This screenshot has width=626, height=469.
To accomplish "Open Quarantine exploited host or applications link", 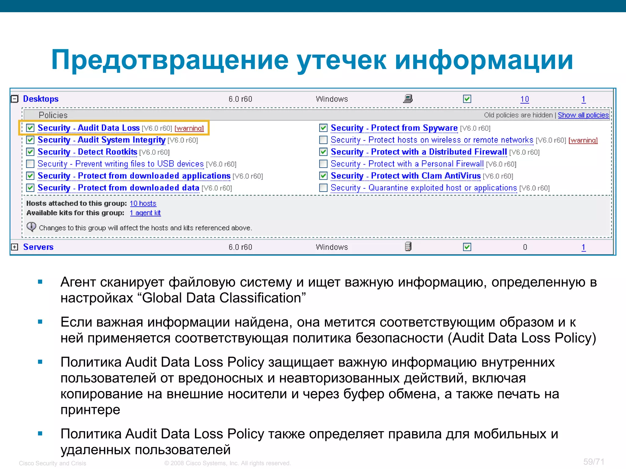I will click(x=424, y=188).
